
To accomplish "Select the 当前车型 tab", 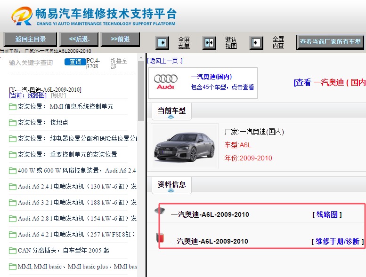I will tap(171, 111).
